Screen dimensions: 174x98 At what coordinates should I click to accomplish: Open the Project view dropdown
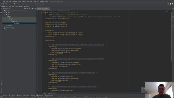[x=7, y=8]
